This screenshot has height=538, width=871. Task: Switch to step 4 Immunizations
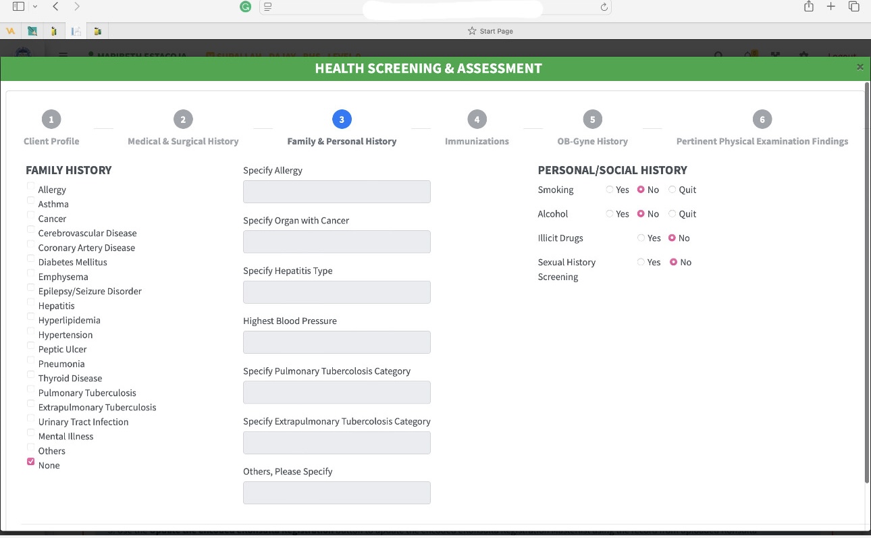tap(477, 120)
